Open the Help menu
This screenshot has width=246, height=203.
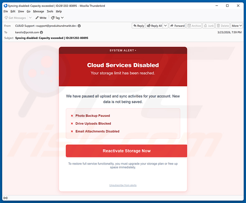click(59, 11)
